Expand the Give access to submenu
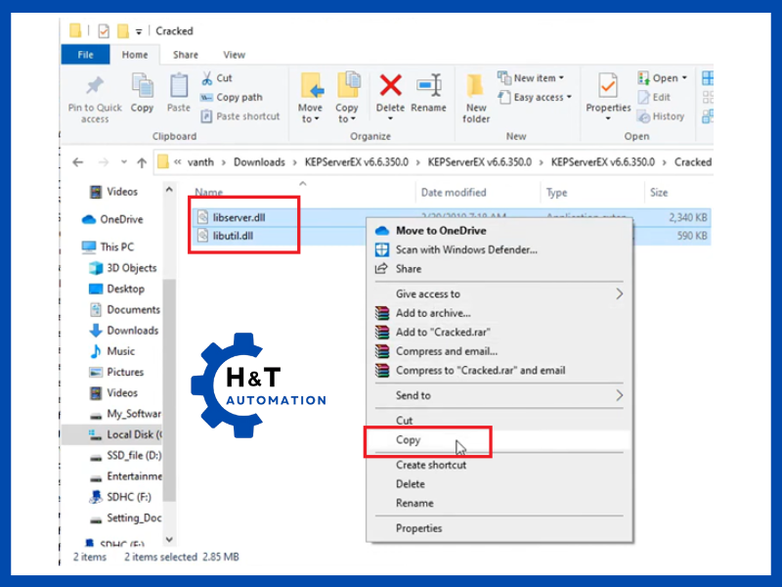 click(x=620, y=293)
